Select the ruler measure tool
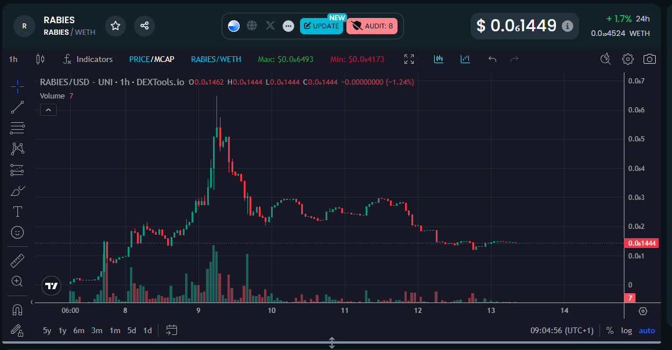 [17, 261]
